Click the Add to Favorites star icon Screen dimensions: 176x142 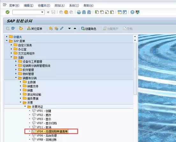tap(51, 28)
